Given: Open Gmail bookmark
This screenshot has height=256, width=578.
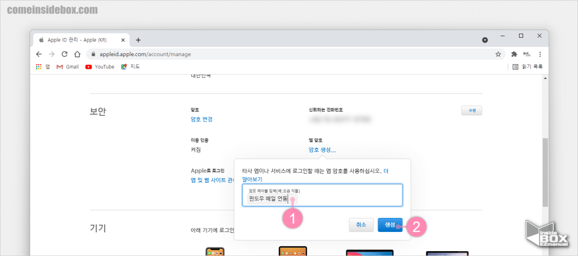Looking at the screenshot, I should click(x=67, y=67).
